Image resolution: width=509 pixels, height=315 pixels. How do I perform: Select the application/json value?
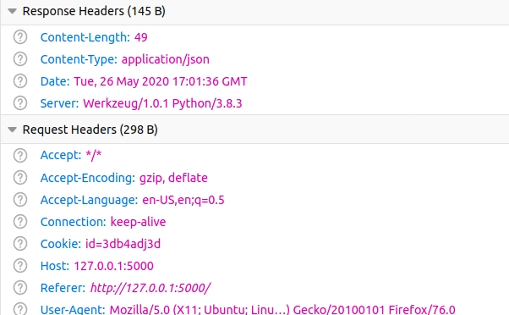[x=166, y=59]
